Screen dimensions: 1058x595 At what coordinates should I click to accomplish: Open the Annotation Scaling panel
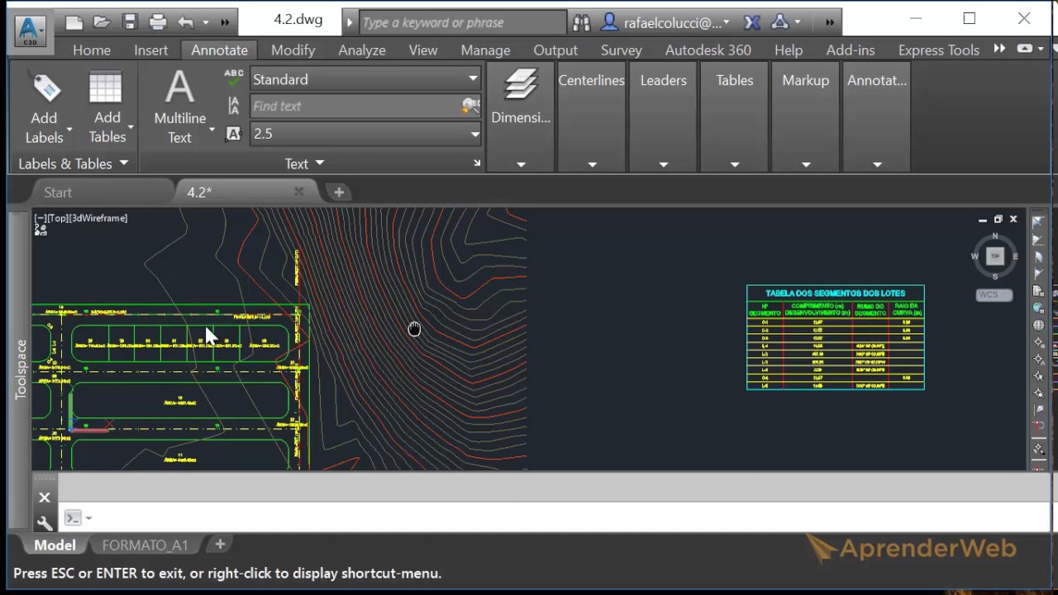(877, 117)
